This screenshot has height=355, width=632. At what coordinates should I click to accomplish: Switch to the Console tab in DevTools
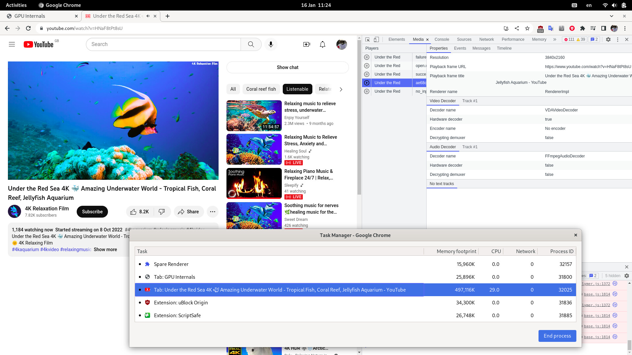click(x=441, y=39)
